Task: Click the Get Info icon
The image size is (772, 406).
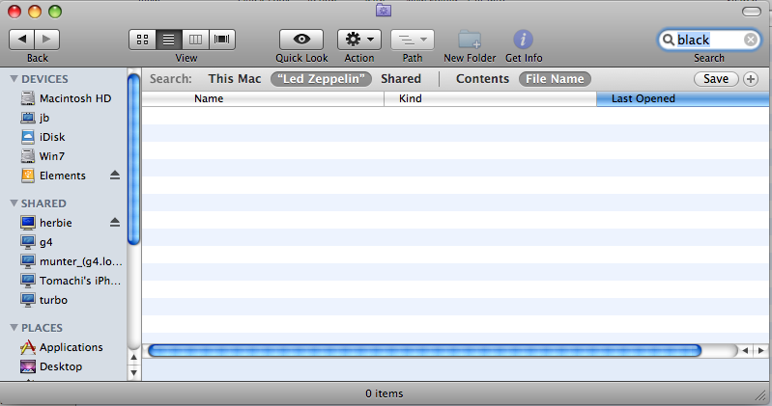Action: pos(524,40)
